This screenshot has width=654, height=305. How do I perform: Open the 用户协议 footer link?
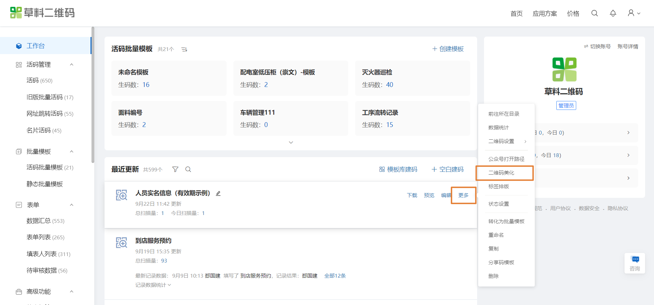[x=560, y=208]
